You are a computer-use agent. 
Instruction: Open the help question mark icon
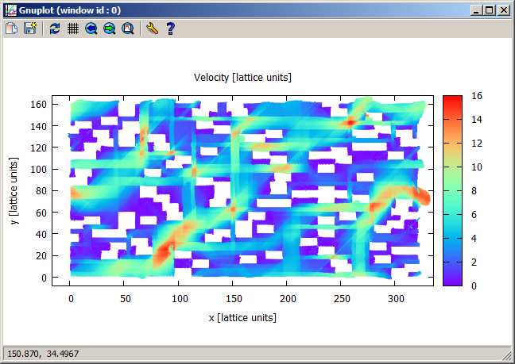click(170, 29)
